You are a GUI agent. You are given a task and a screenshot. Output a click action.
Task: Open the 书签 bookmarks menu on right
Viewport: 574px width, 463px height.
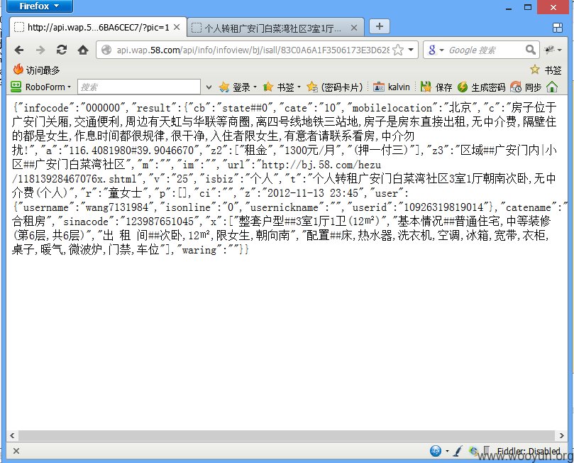pyautogui.click(x=546, y=70)
